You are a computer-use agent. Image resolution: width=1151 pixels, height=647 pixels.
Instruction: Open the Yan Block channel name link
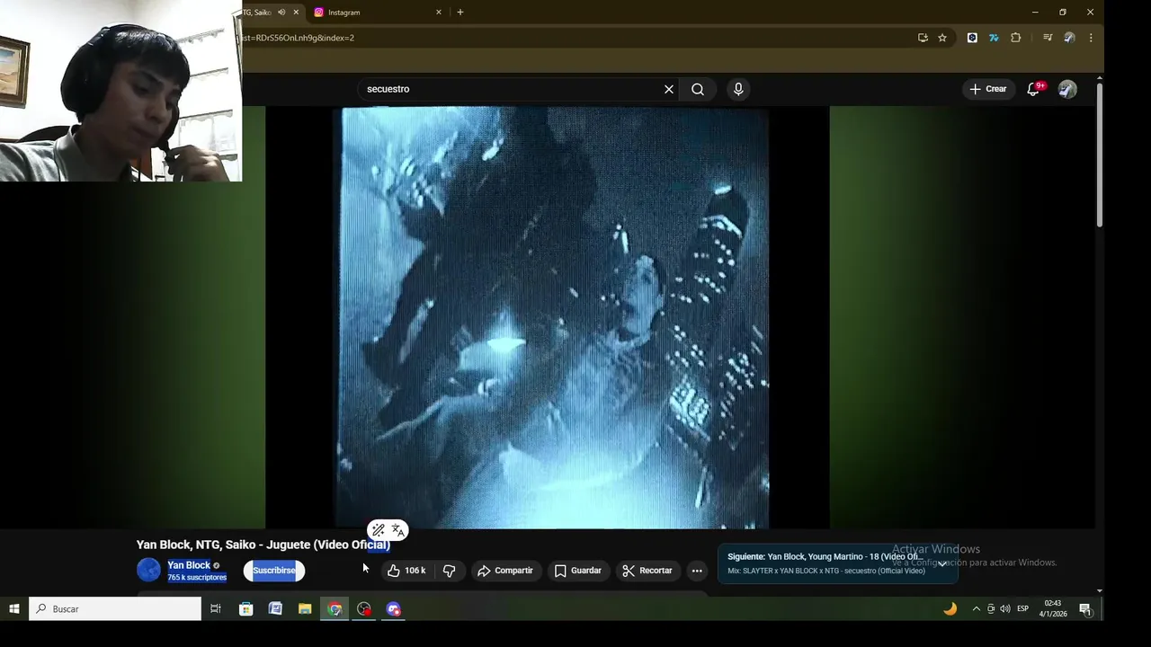[x=189, y=565]
